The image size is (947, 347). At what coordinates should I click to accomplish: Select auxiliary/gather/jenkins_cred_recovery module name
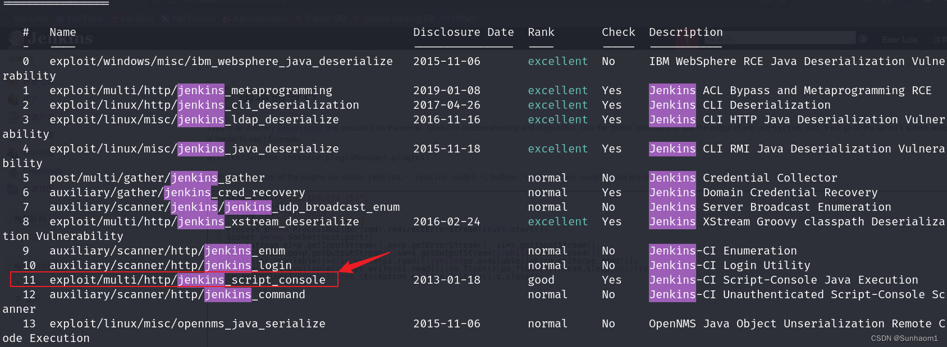click(x=177, y=192)
